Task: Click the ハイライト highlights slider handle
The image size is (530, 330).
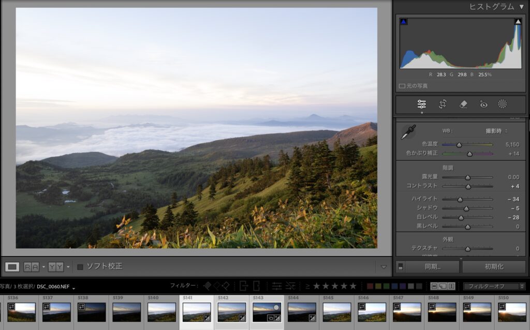Action: [460, 199]
